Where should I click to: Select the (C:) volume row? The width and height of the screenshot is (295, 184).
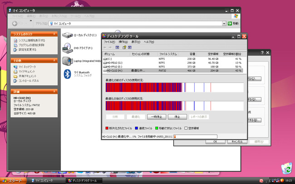173,59
